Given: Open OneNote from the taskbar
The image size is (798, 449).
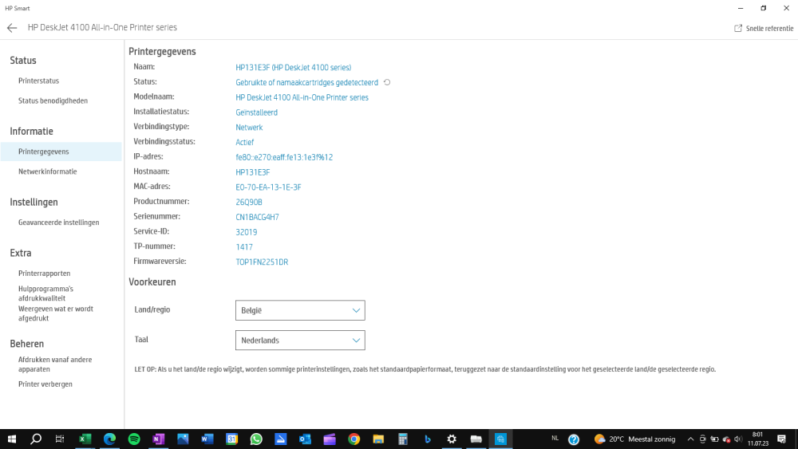Looking at the screenshot, I should tap(158, 439).
